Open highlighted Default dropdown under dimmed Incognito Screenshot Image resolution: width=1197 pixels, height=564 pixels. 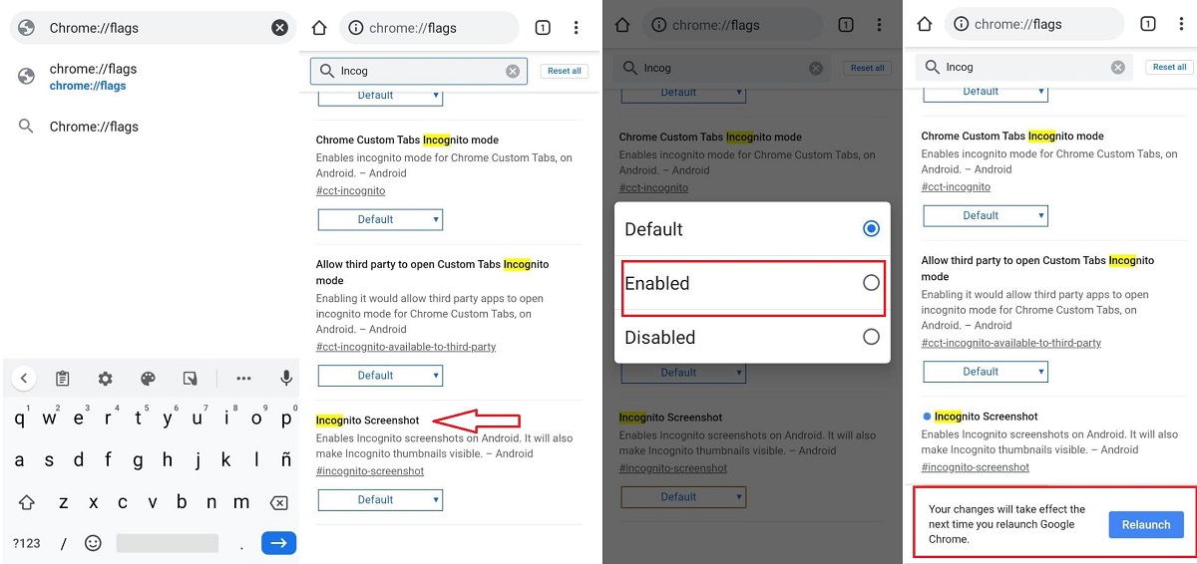click(x=682, y=496)
